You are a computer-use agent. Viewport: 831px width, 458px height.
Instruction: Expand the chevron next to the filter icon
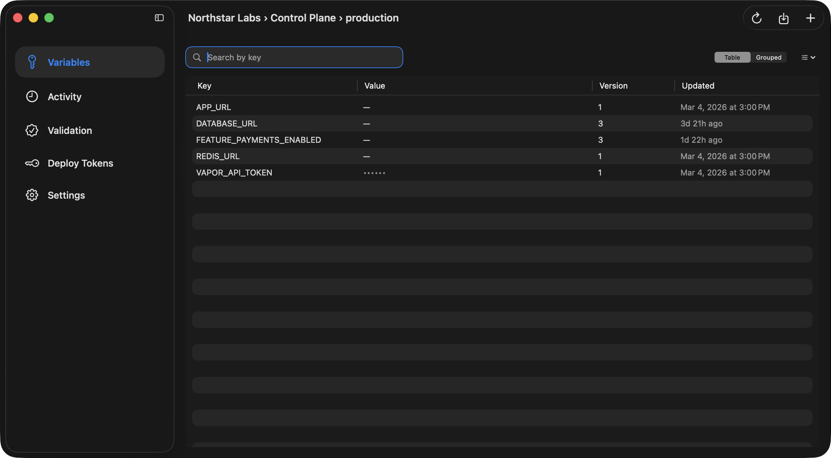[813, 58]
